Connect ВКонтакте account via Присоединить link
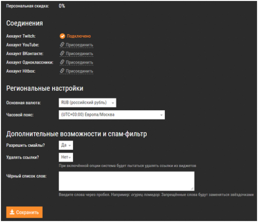The height and width of the screenshot is (222, 258). point(79,54)
